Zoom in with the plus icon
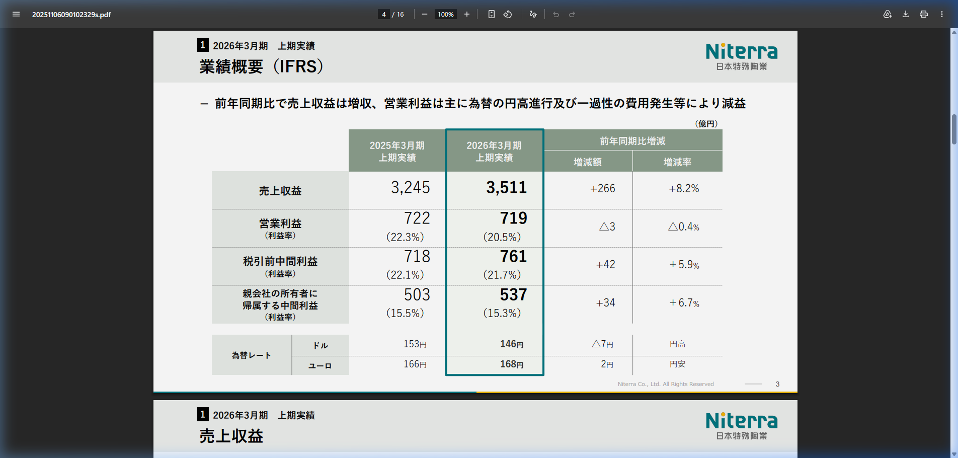Viewport: 958px width, 458px height. 467,14
